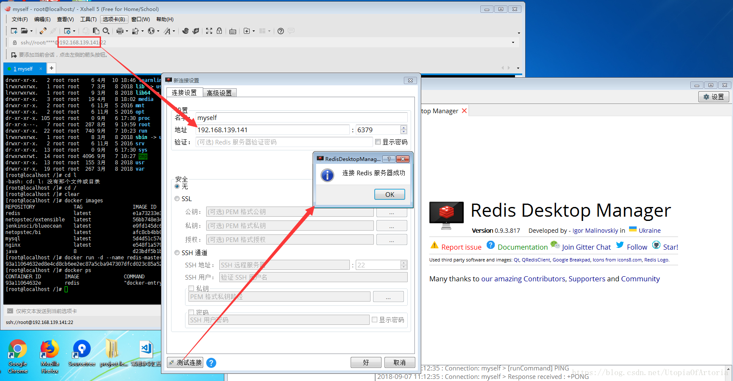Click help question button in RedisDesktopManager message box
733x381 pixels.
389,159
